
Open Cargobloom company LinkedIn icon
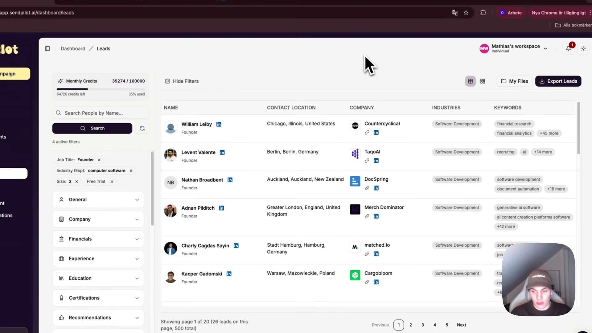(376, 282)
